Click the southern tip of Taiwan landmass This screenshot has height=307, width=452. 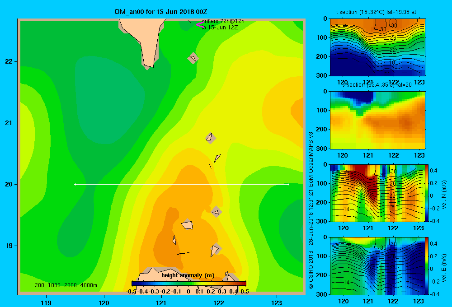point(149,65)
